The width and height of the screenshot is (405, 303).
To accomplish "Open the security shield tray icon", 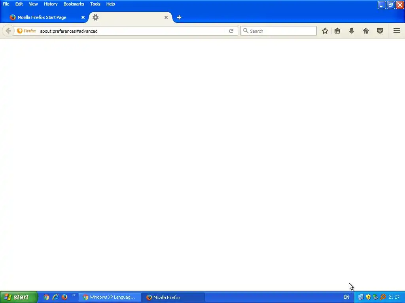I will [368, 297].
